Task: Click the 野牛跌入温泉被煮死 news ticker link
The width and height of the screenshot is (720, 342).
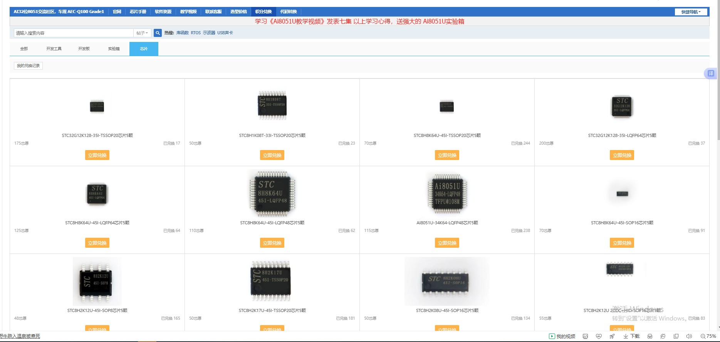Action: point(20,336)
